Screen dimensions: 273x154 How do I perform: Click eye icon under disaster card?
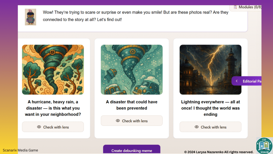point(118,121)
